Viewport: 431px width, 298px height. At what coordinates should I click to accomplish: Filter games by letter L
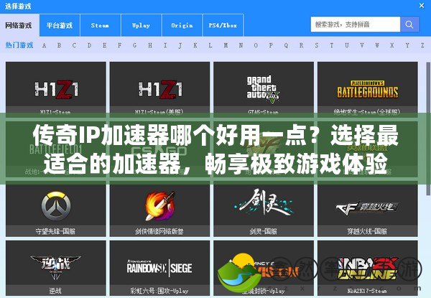pyautogui.click(x=210, y=45)
